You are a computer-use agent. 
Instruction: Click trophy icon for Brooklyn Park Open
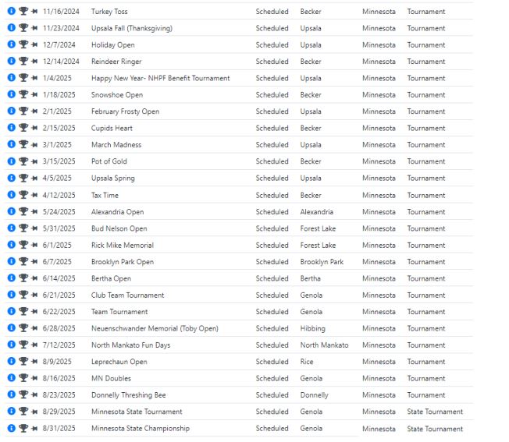tap(23, 262)
